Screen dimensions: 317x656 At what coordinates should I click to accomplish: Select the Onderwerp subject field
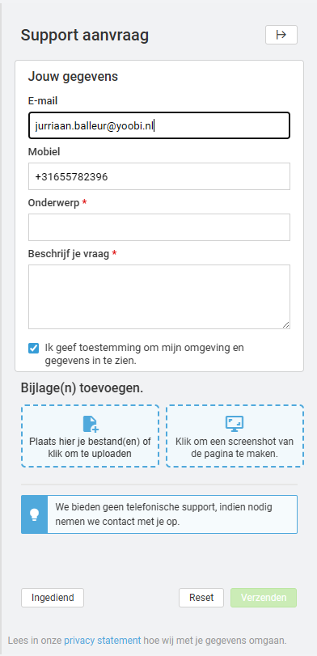159,227
